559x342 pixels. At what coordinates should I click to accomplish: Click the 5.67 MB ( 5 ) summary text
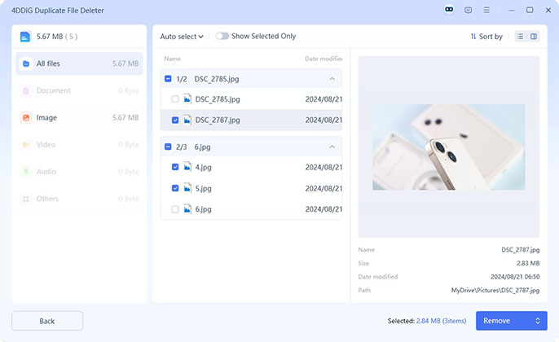coord(57,37)
